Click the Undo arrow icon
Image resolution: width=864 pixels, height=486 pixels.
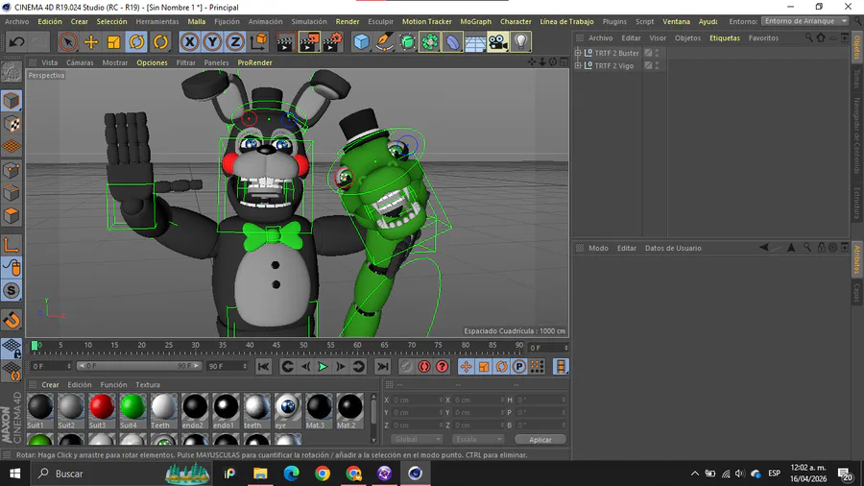pyautogui.click(x=16, y=41)
